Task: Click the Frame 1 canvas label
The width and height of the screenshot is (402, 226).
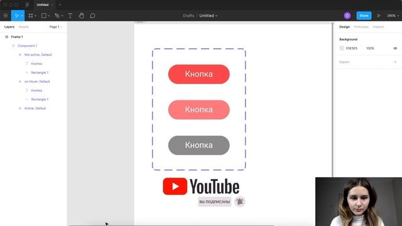Action: click(140, 23)
